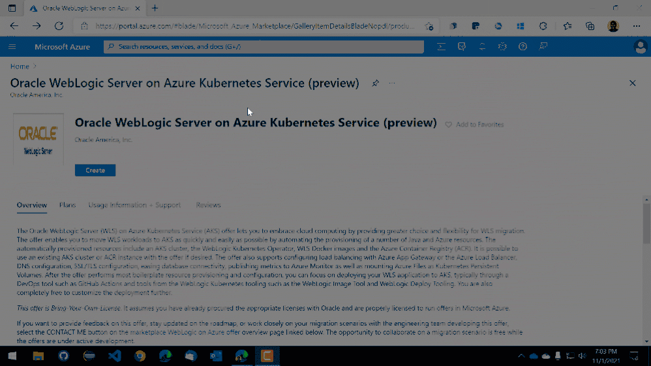
Task: Open the Windows Start menu
Action: (12, 356)
